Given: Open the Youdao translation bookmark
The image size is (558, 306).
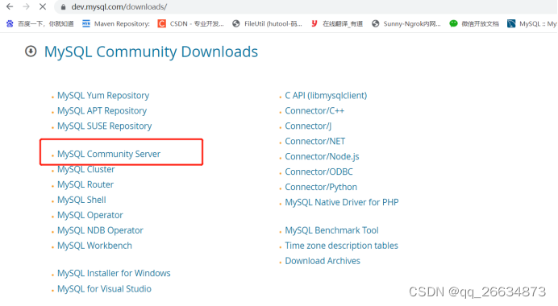Looking at the screenshot, I should [336, 24].
